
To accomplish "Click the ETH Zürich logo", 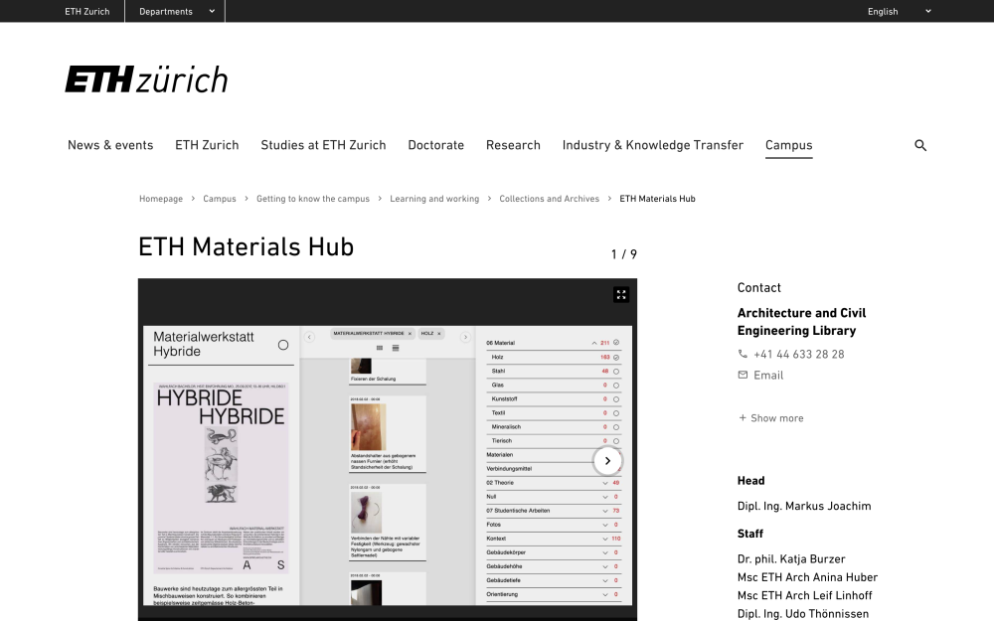I will pos(146,79).
